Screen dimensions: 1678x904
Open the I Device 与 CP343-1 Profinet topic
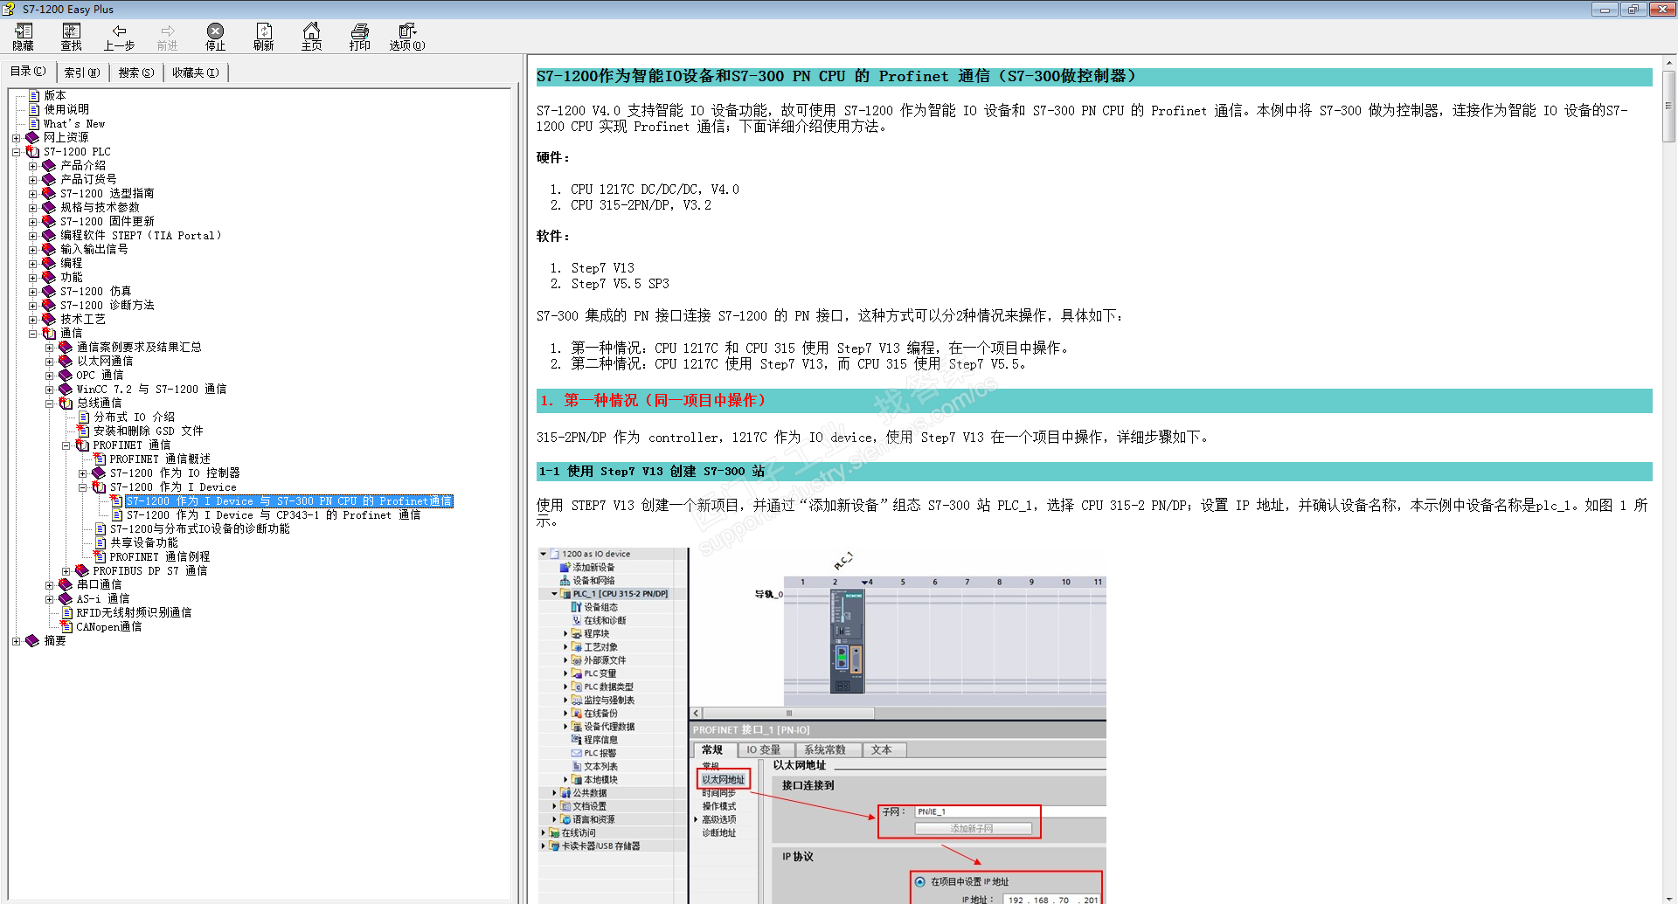[x=274, y=515]
